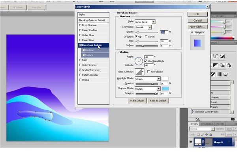
Task: Click the Gradient Map adjustment icon
Action: [x=219, y=74]
